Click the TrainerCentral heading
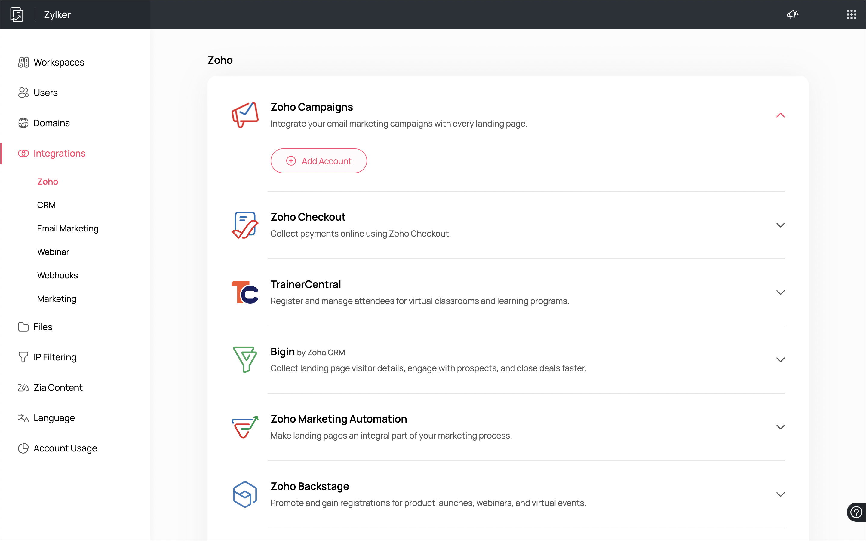This screenshot has height=541, width=866. [306, 284]
